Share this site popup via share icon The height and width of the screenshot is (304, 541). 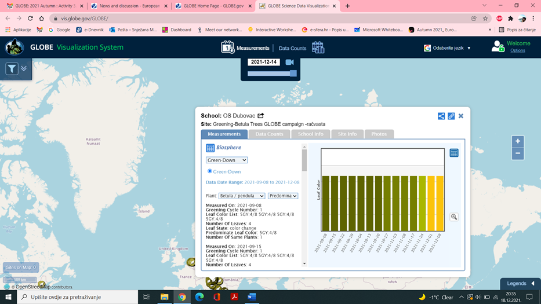(441, 116)
